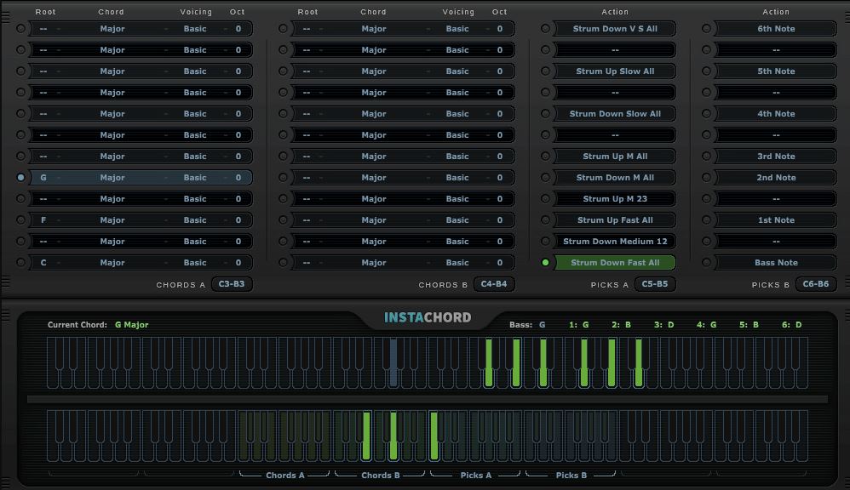Screen dimensions: 850x490
Task: Open the Strum Down V S All action slot
Action: pyautogui.click(x=615, y=29)
